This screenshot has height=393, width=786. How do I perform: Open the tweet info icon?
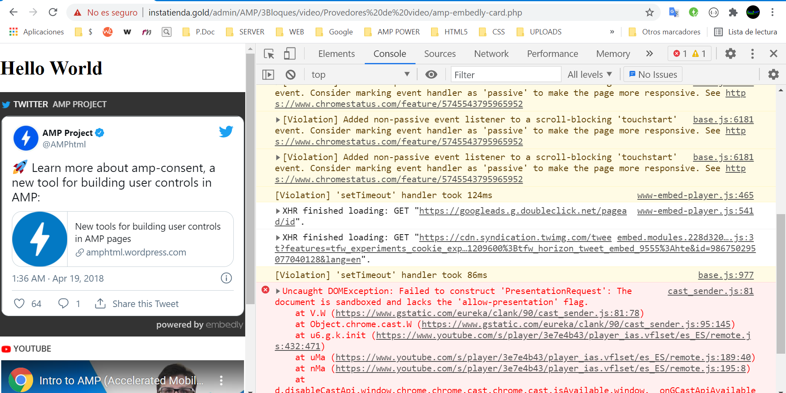(x=226, y=278)
